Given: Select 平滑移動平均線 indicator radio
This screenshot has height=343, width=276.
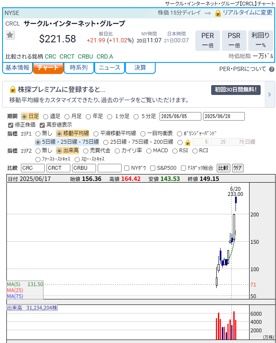Looking at the screenshot, I should [96, 134].
